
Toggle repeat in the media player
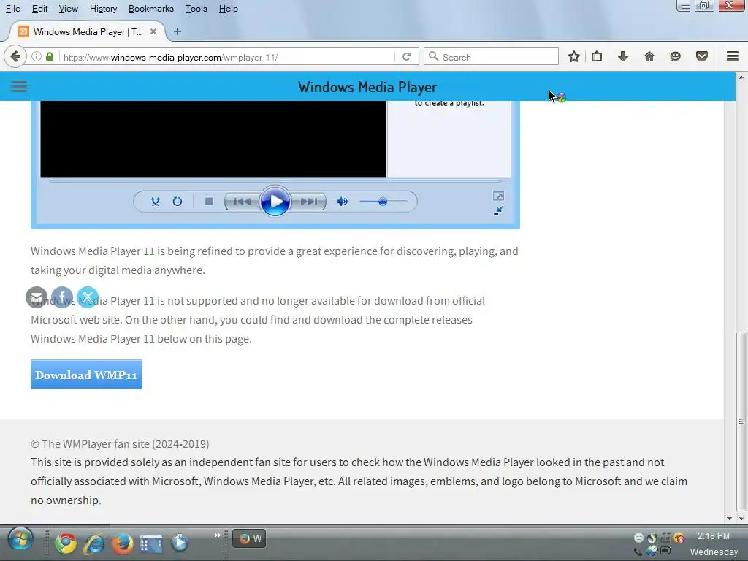177,202
